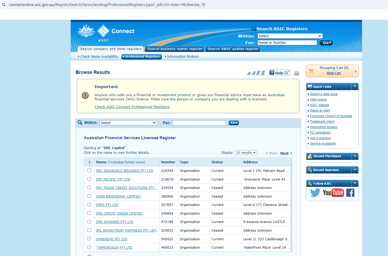The width and height of the screenshot is (388, 256).
Task: Tick checkbox for IMH SQUARED PTY LTD
Action: 89,222
